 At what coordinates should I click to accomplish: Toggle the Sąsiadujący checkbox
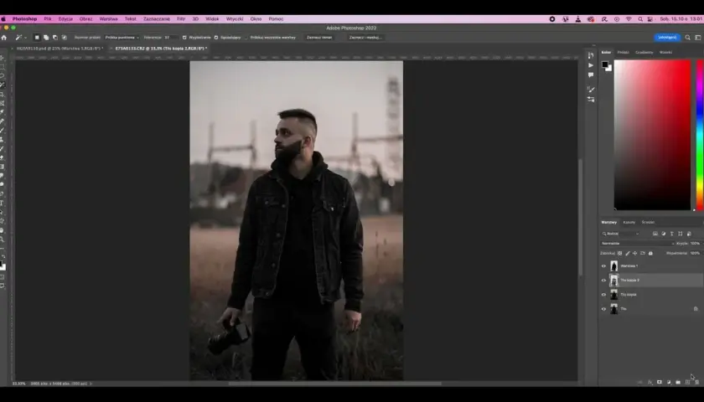[x=216, y=38]
